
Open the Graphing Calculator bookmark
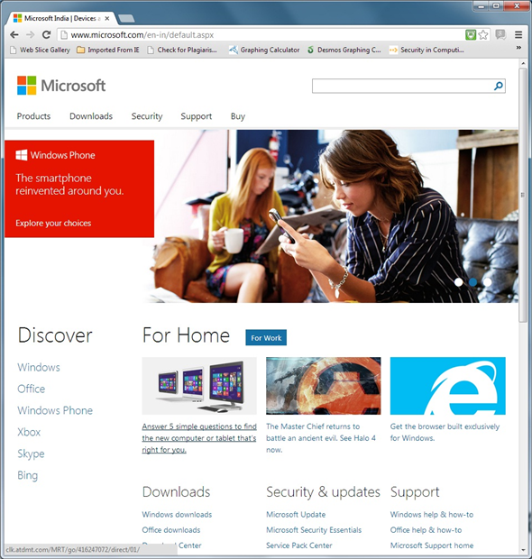point(264,50)
